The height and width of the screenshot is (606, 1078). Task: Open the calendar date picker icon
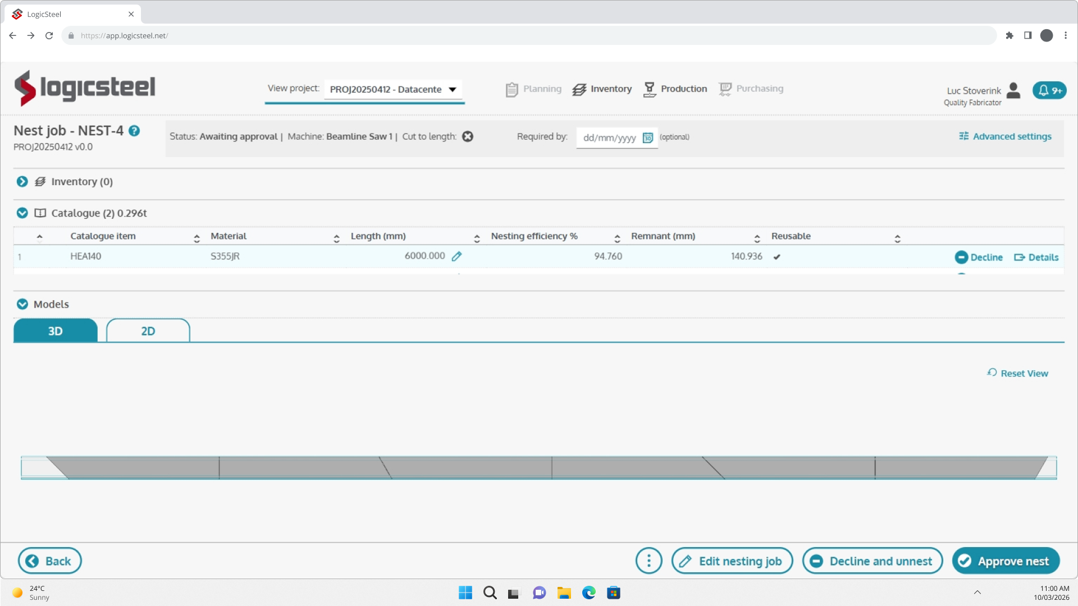click(x=647, y=137)
